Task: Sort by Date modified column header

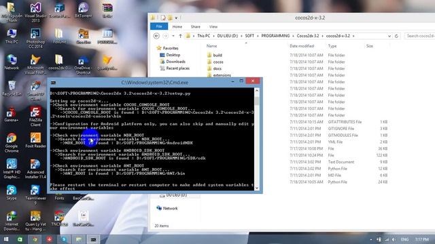Action: pyautogui.click(x=302, y=46)
